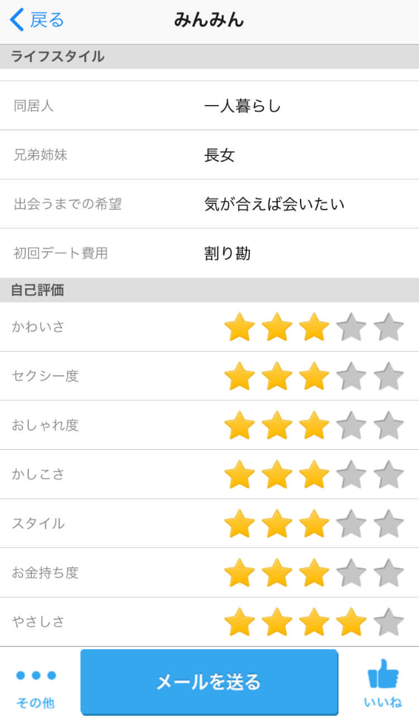Viewport: 419px width, 718px height.
Task: Click the fifth star of スタイル rating
Action: [388, 524]
